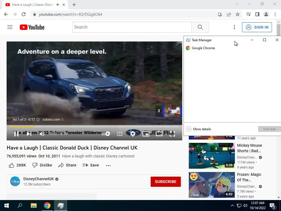Open File Explorer from the taskbar
The height and width of the screenshot is (211, 281).
[x=33, y=206]
